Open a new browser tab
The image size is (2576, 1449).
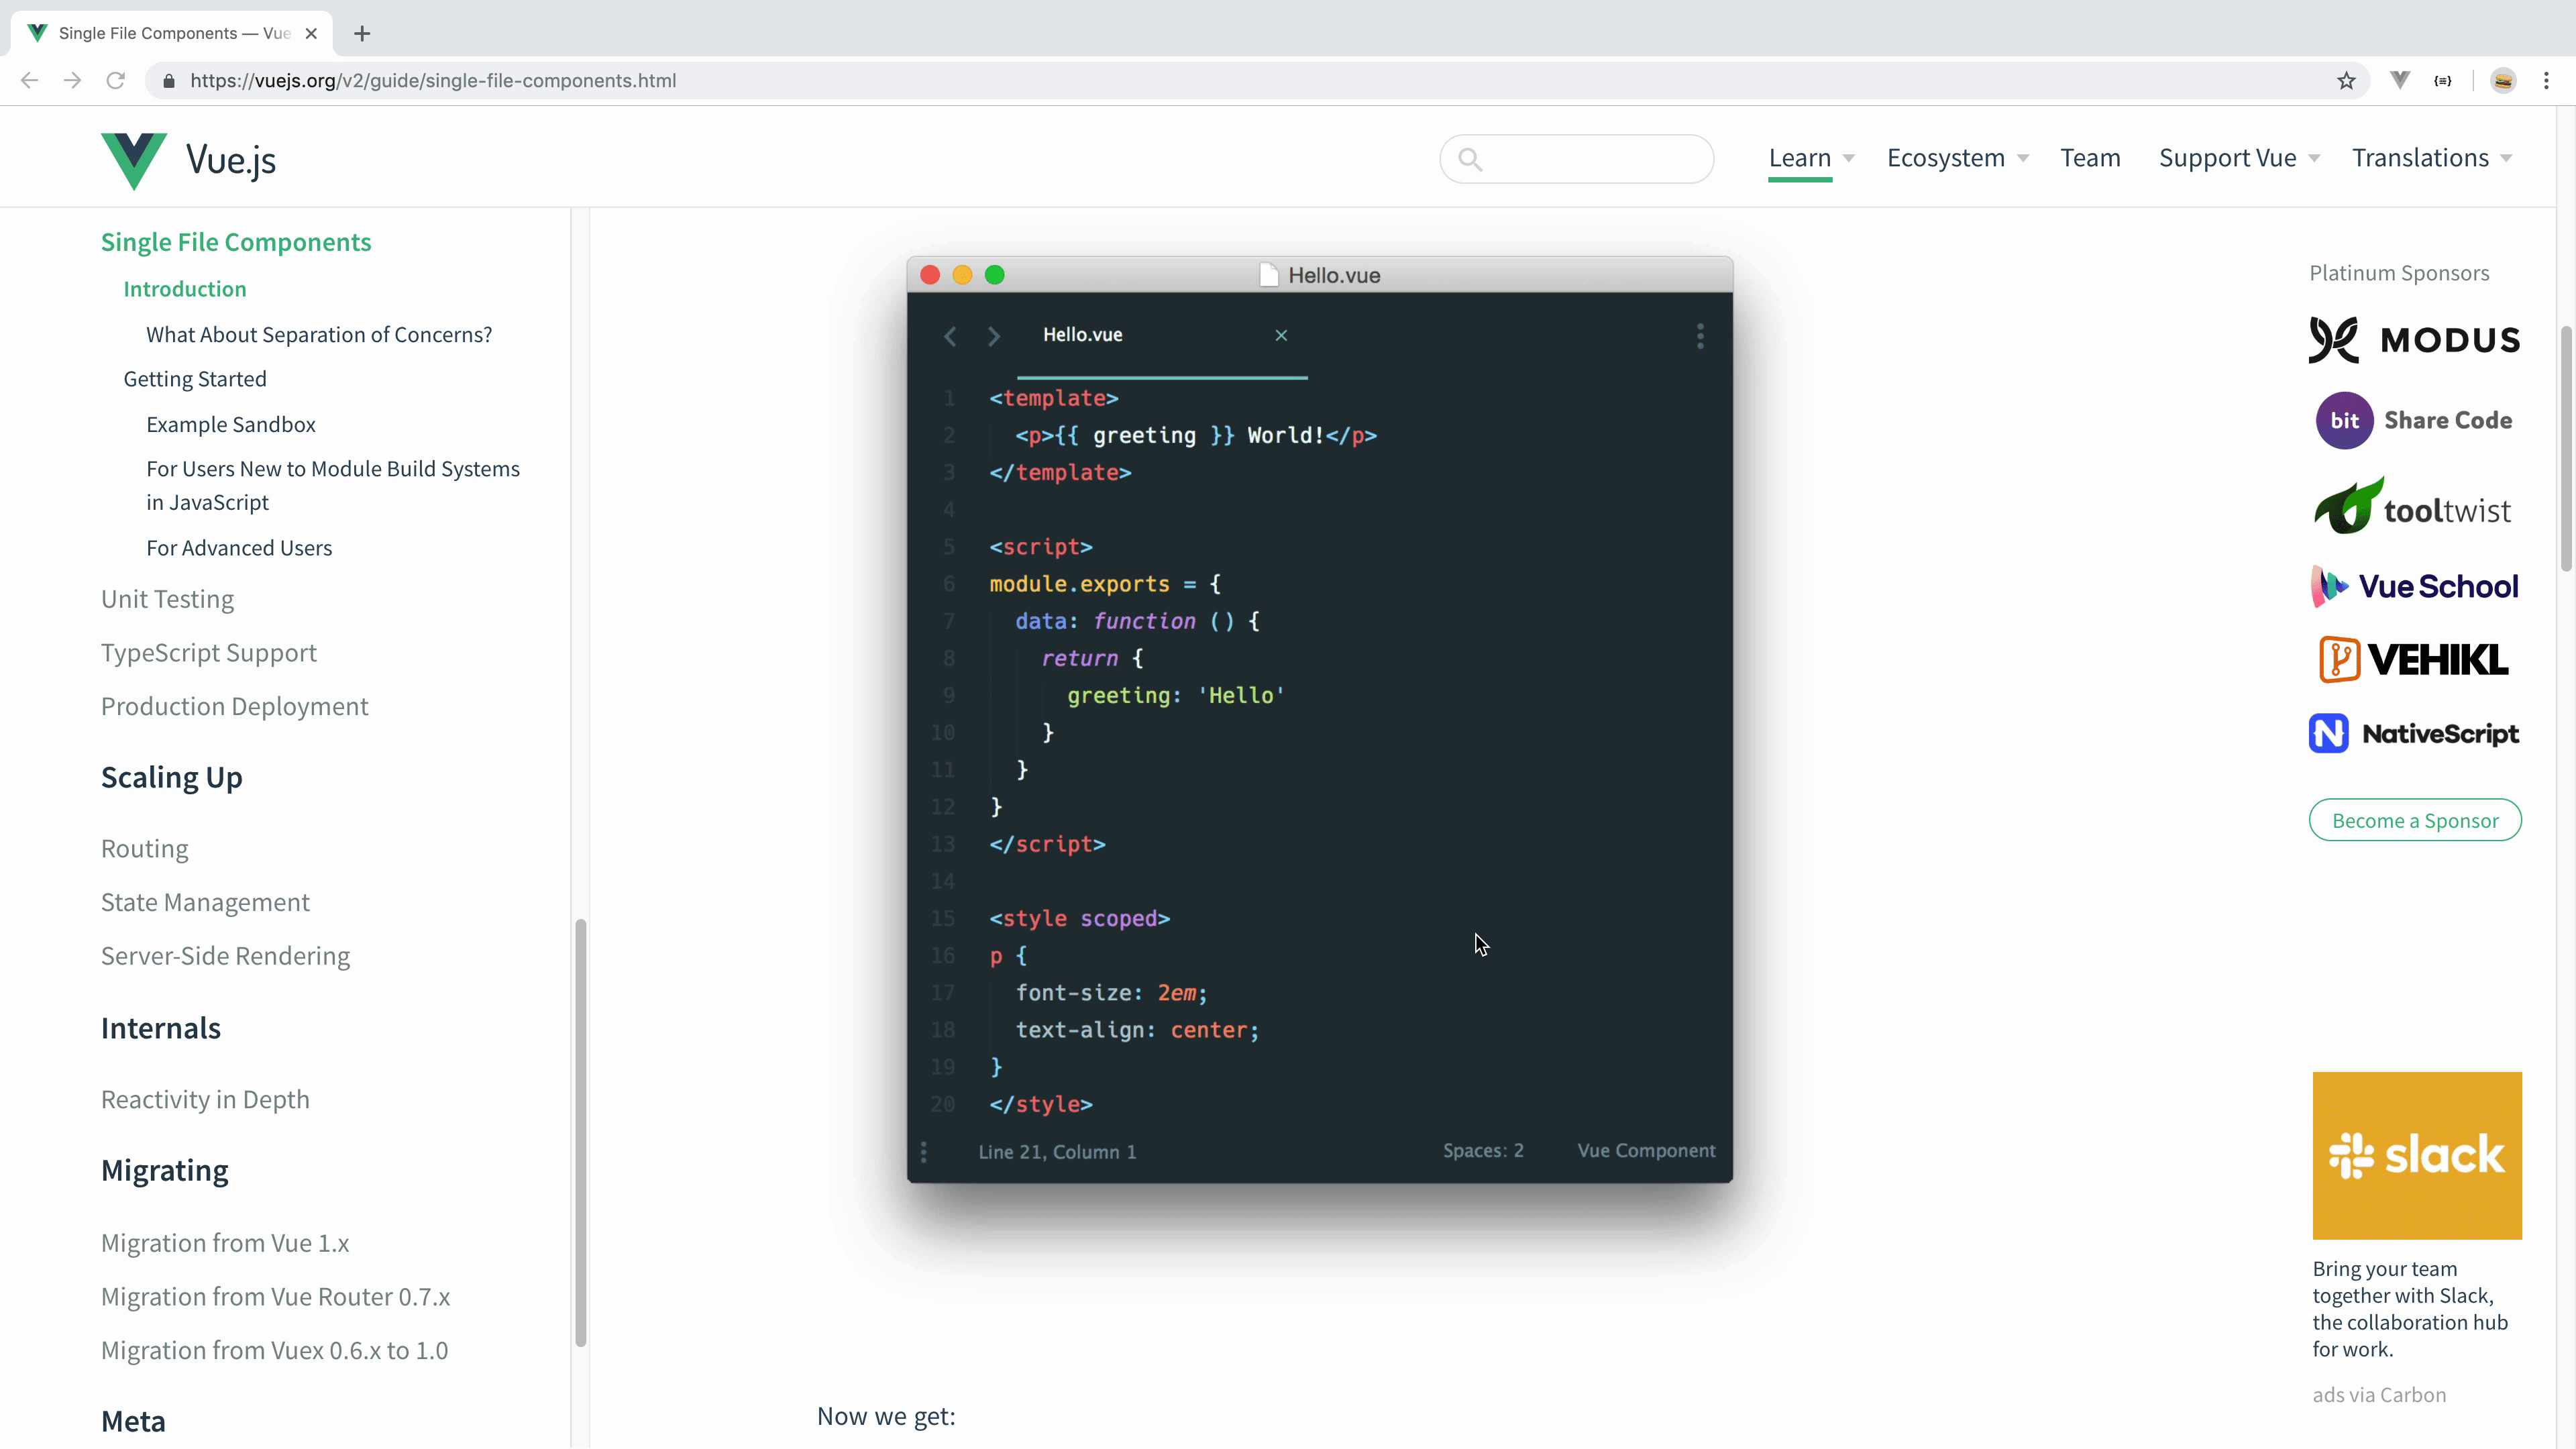pos(362,33)
